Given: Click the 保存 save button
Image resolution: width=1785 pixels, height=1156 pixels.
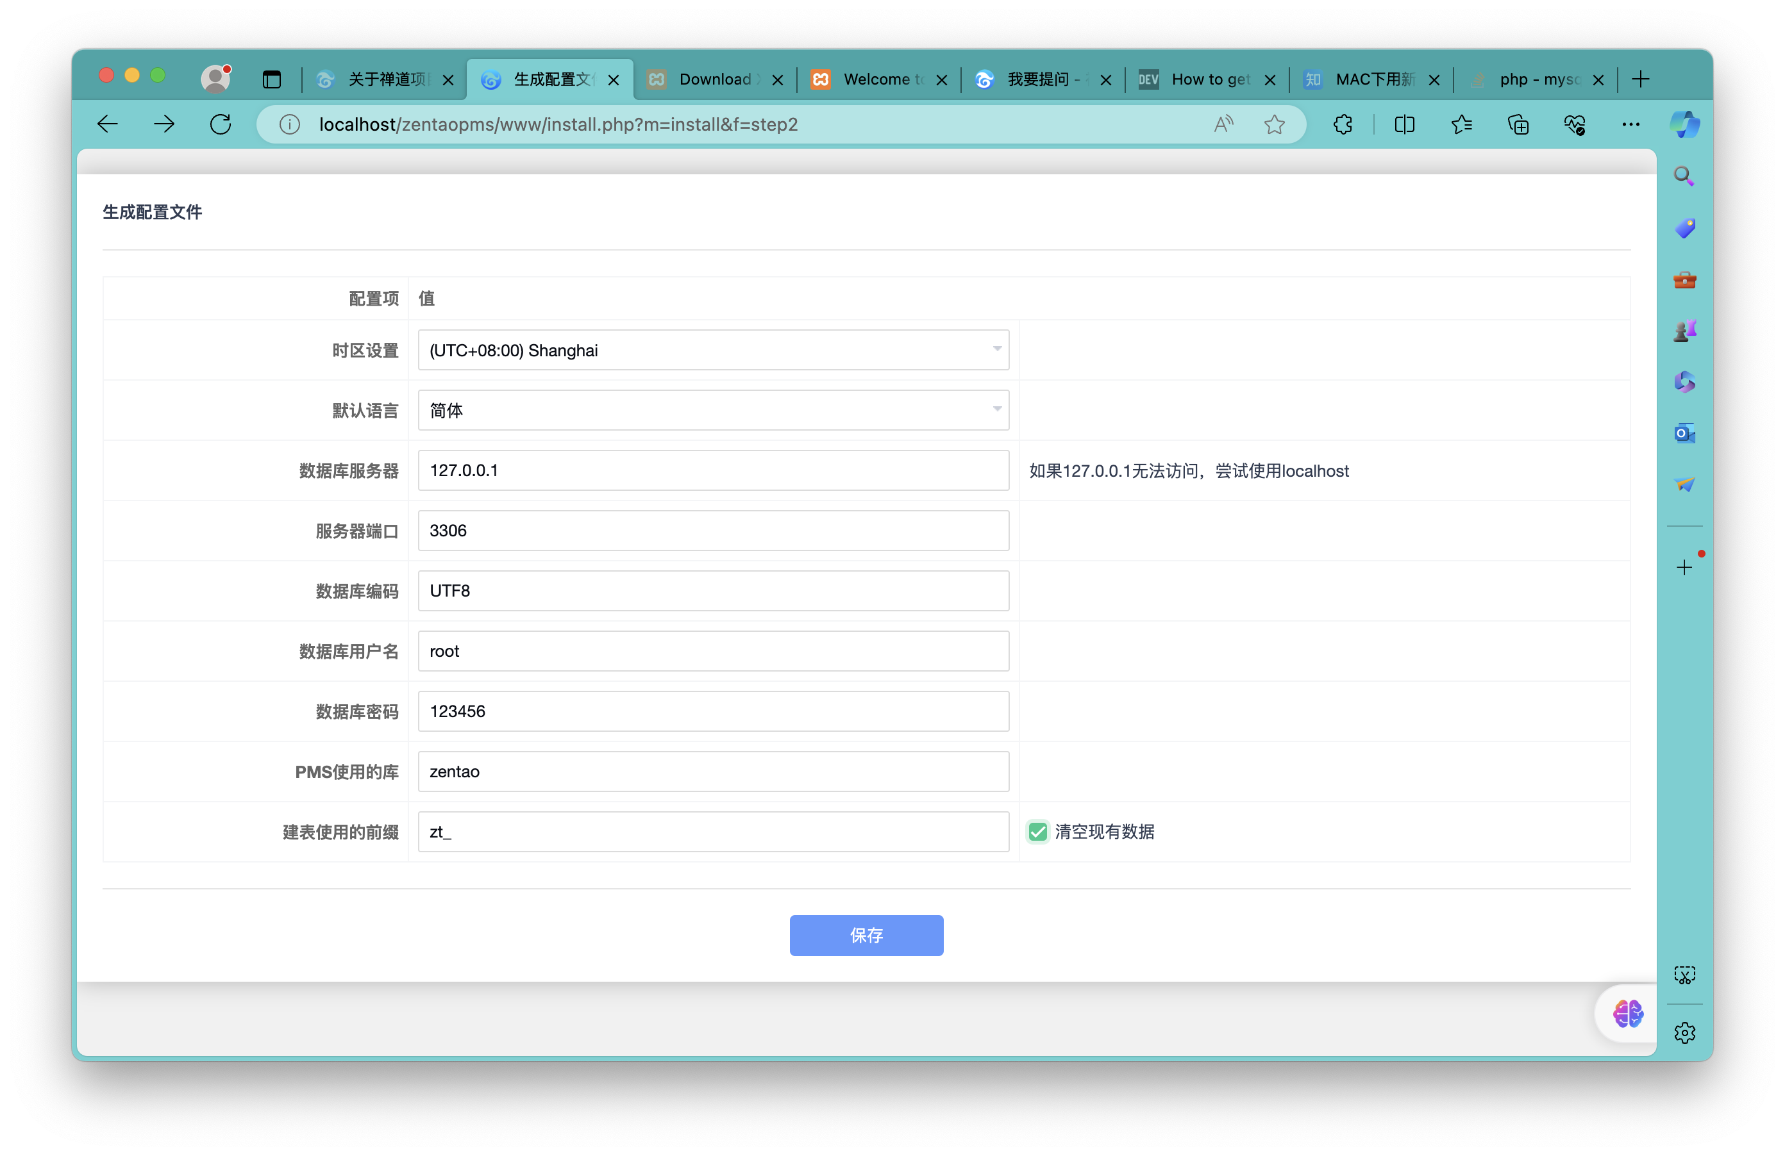Looking at the screenshot, I should [866, 935].
